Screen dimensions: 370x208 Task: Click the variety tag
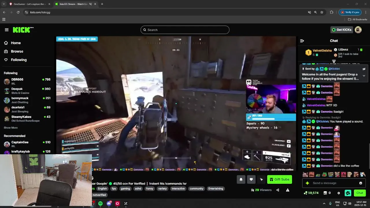pos(162,189)
